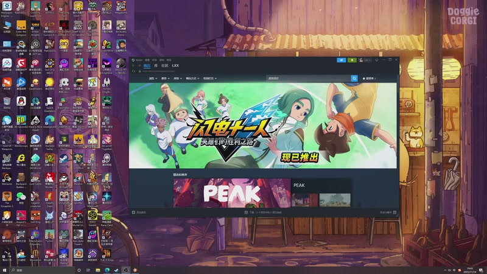Open the Steam downloads status bar
The image size is (487, 274).
pyautogui.click(x=263, y=213)
